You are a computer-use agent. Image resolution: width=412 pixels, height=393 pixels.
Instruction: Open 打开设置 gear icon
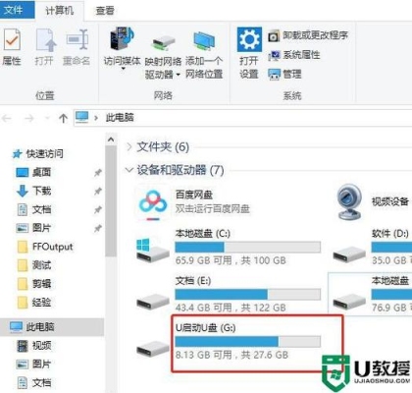249,39
